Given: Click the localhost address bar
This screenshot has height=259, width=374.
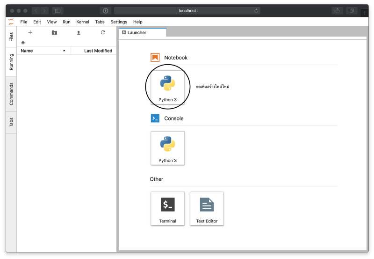Looking at the screenshot, I should [187, 11].
